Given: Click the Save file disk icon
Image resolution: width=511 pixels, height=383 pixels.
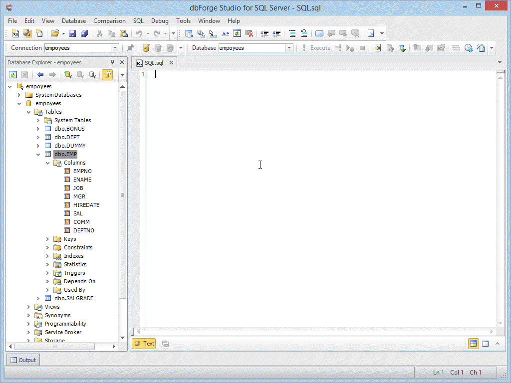Looking at the screenshot, I should point(72,33).
